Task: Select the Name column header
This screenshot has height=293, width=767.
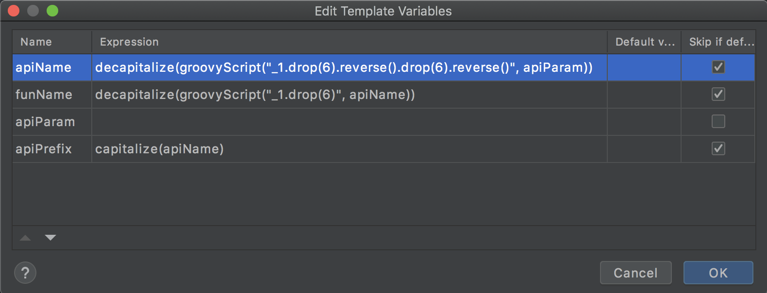Action: click(52, 42)
